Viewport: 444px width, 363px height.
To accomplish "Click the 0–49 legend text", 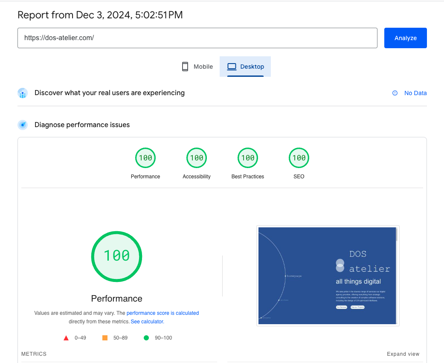I will [x=81, y=338].
